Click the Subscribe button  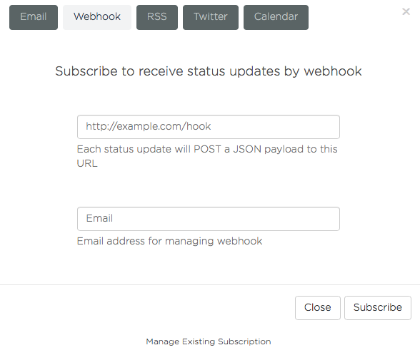[378, 308]
